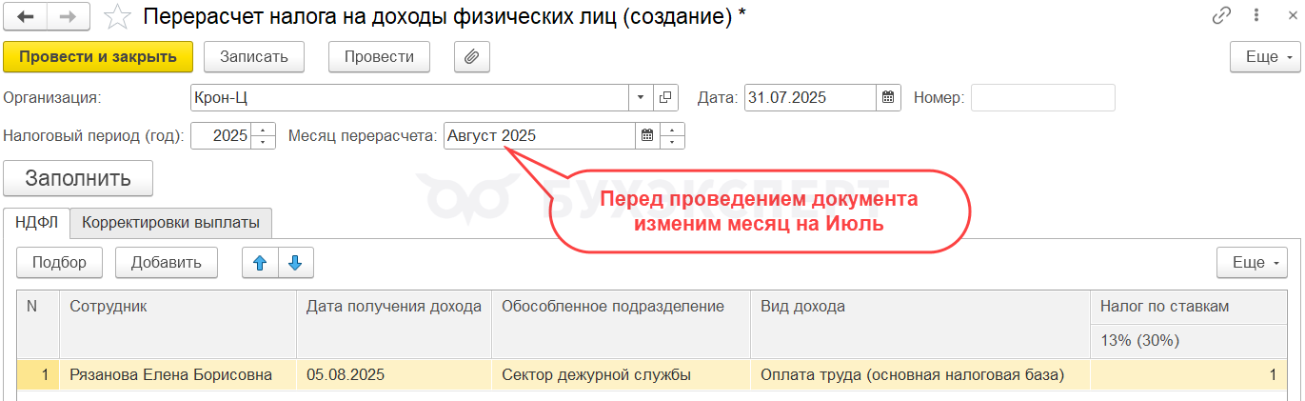The height and width of the screenshot is (401, 1305).
Task: Click the Записать button
Action: point(254,56)
